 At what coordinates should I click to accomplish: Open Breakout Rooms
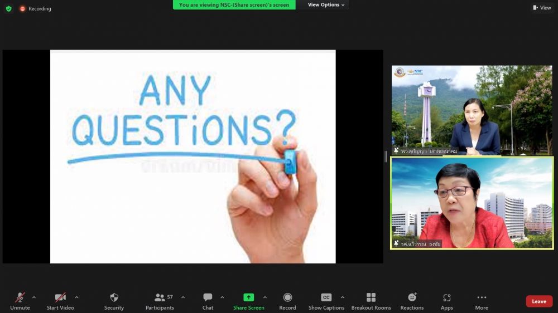[371, 298]
